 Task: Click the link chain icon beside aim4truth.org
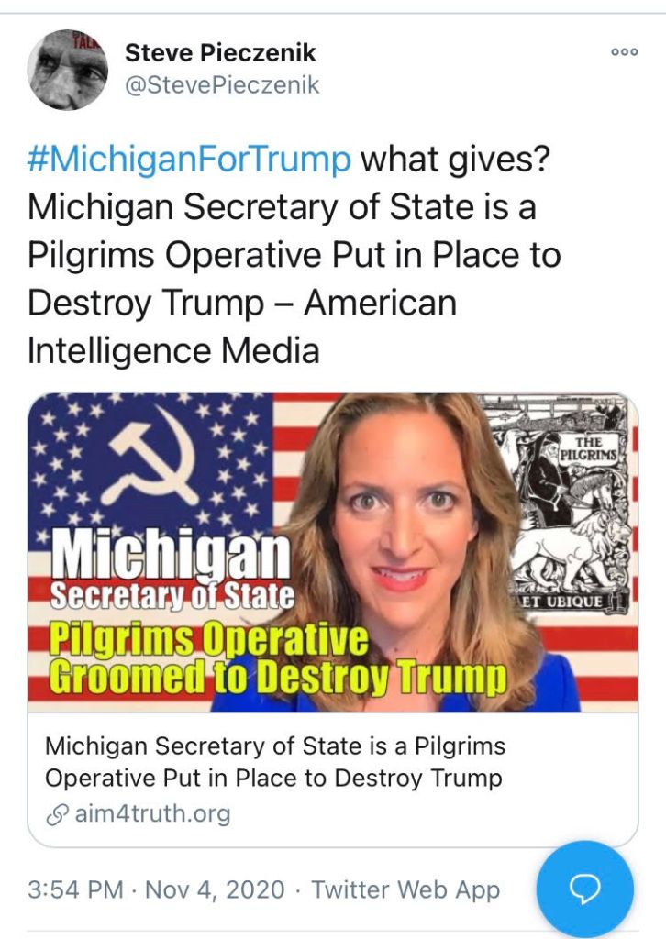[56, 815]
